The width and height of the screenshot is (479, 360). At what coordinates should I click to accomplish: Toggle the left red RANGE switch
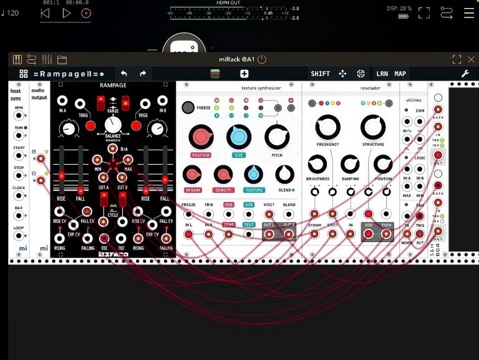coord(101,103)
